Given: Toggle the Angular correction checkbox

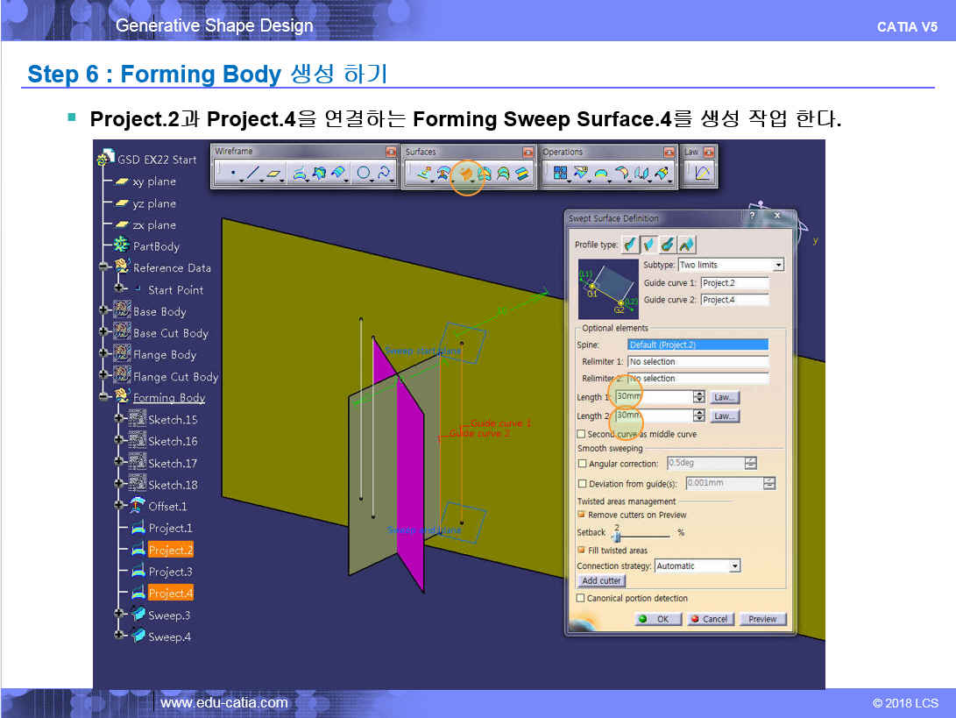Looking at the screenshot, I should coord(583,464).
